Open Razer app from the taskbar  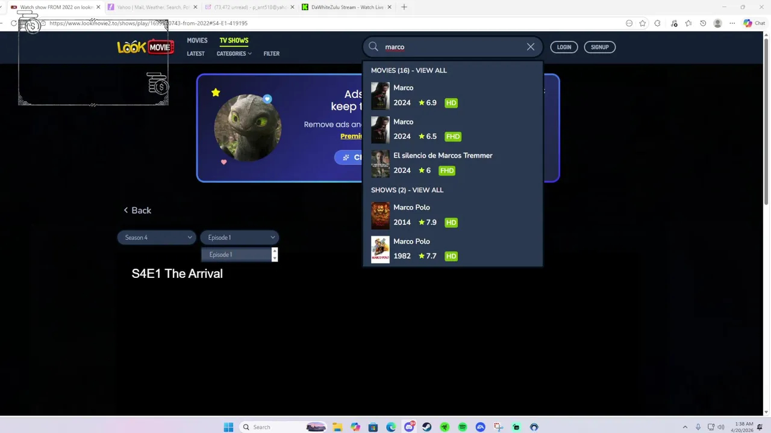(x=445, y=427)
